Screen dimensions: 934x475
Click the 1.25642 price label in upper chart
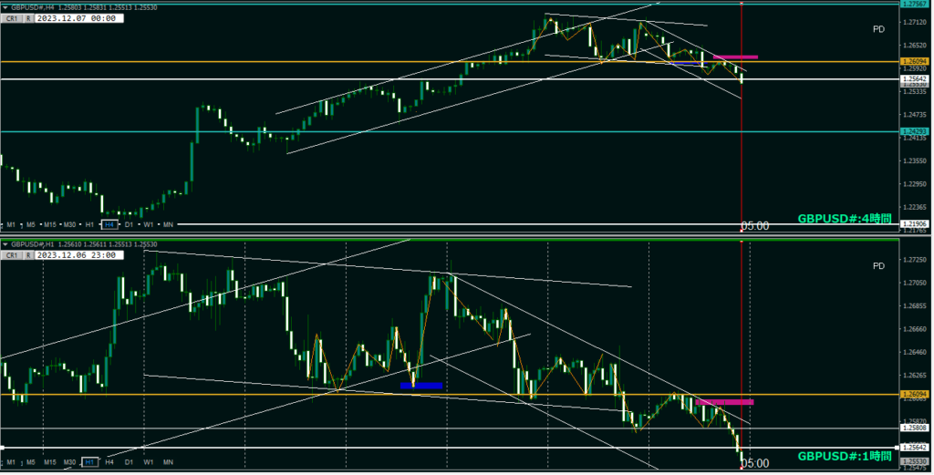[914, 78]
